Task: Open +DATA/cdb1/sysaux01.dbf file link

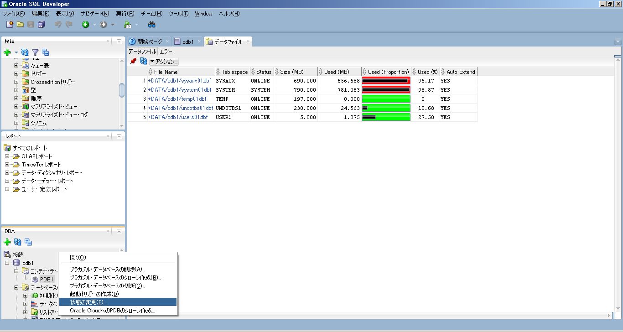Action: pos(180,81)
